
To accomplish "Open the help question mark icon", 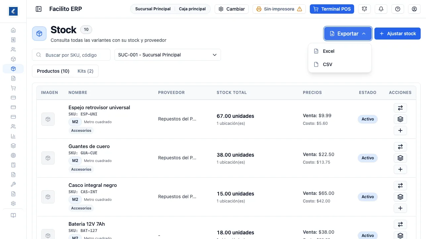I will 398,9.
